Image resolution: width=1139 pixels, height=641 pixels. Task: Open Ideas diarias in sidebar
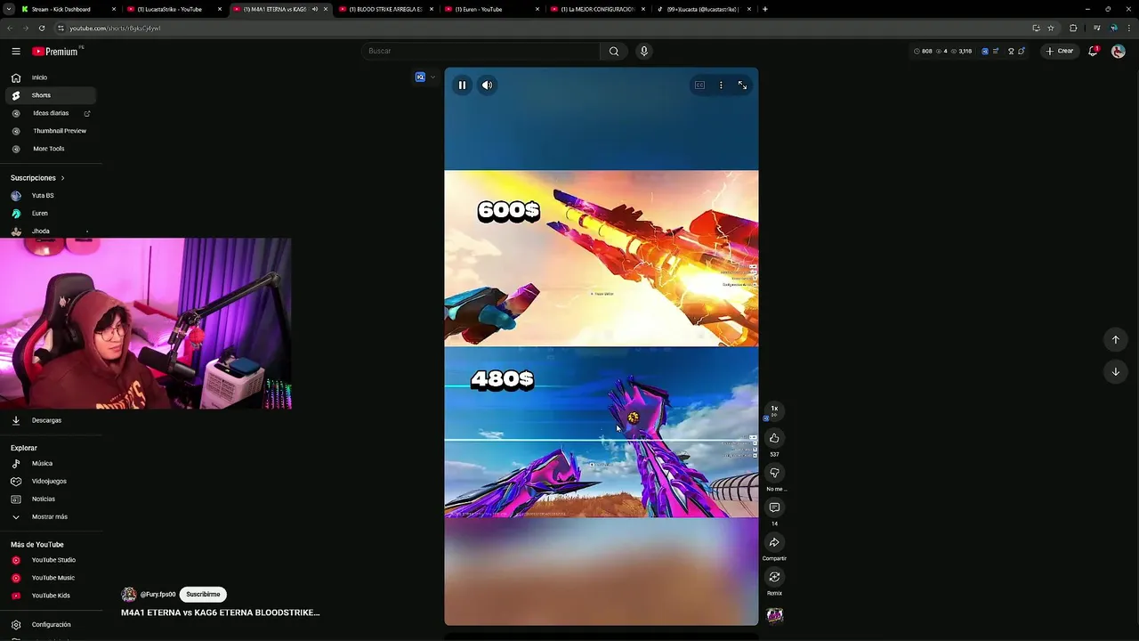51,113
